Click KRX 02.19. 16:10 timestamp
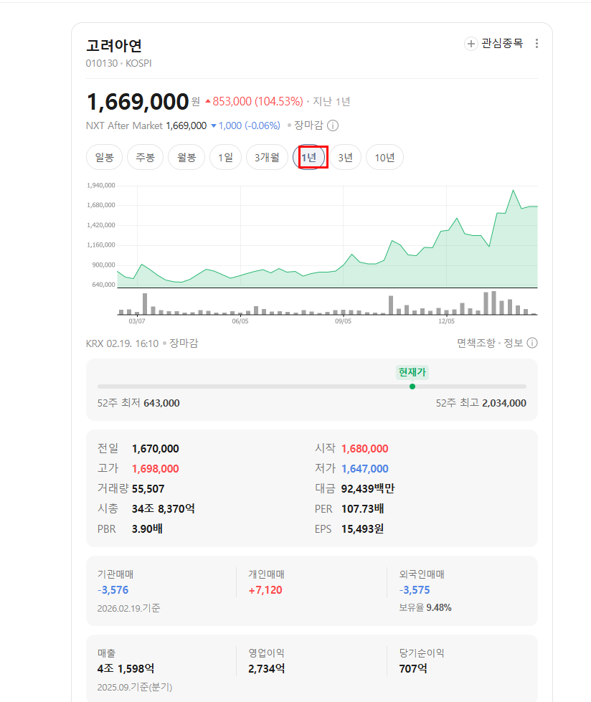 point(122,343)
